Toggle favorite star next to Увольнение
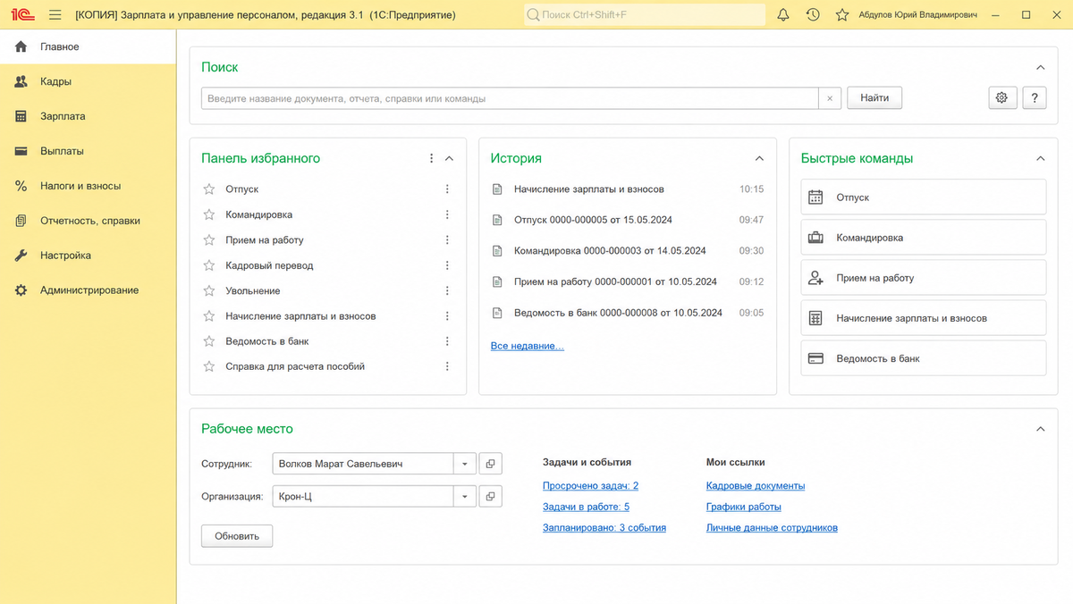 (209, 290)
